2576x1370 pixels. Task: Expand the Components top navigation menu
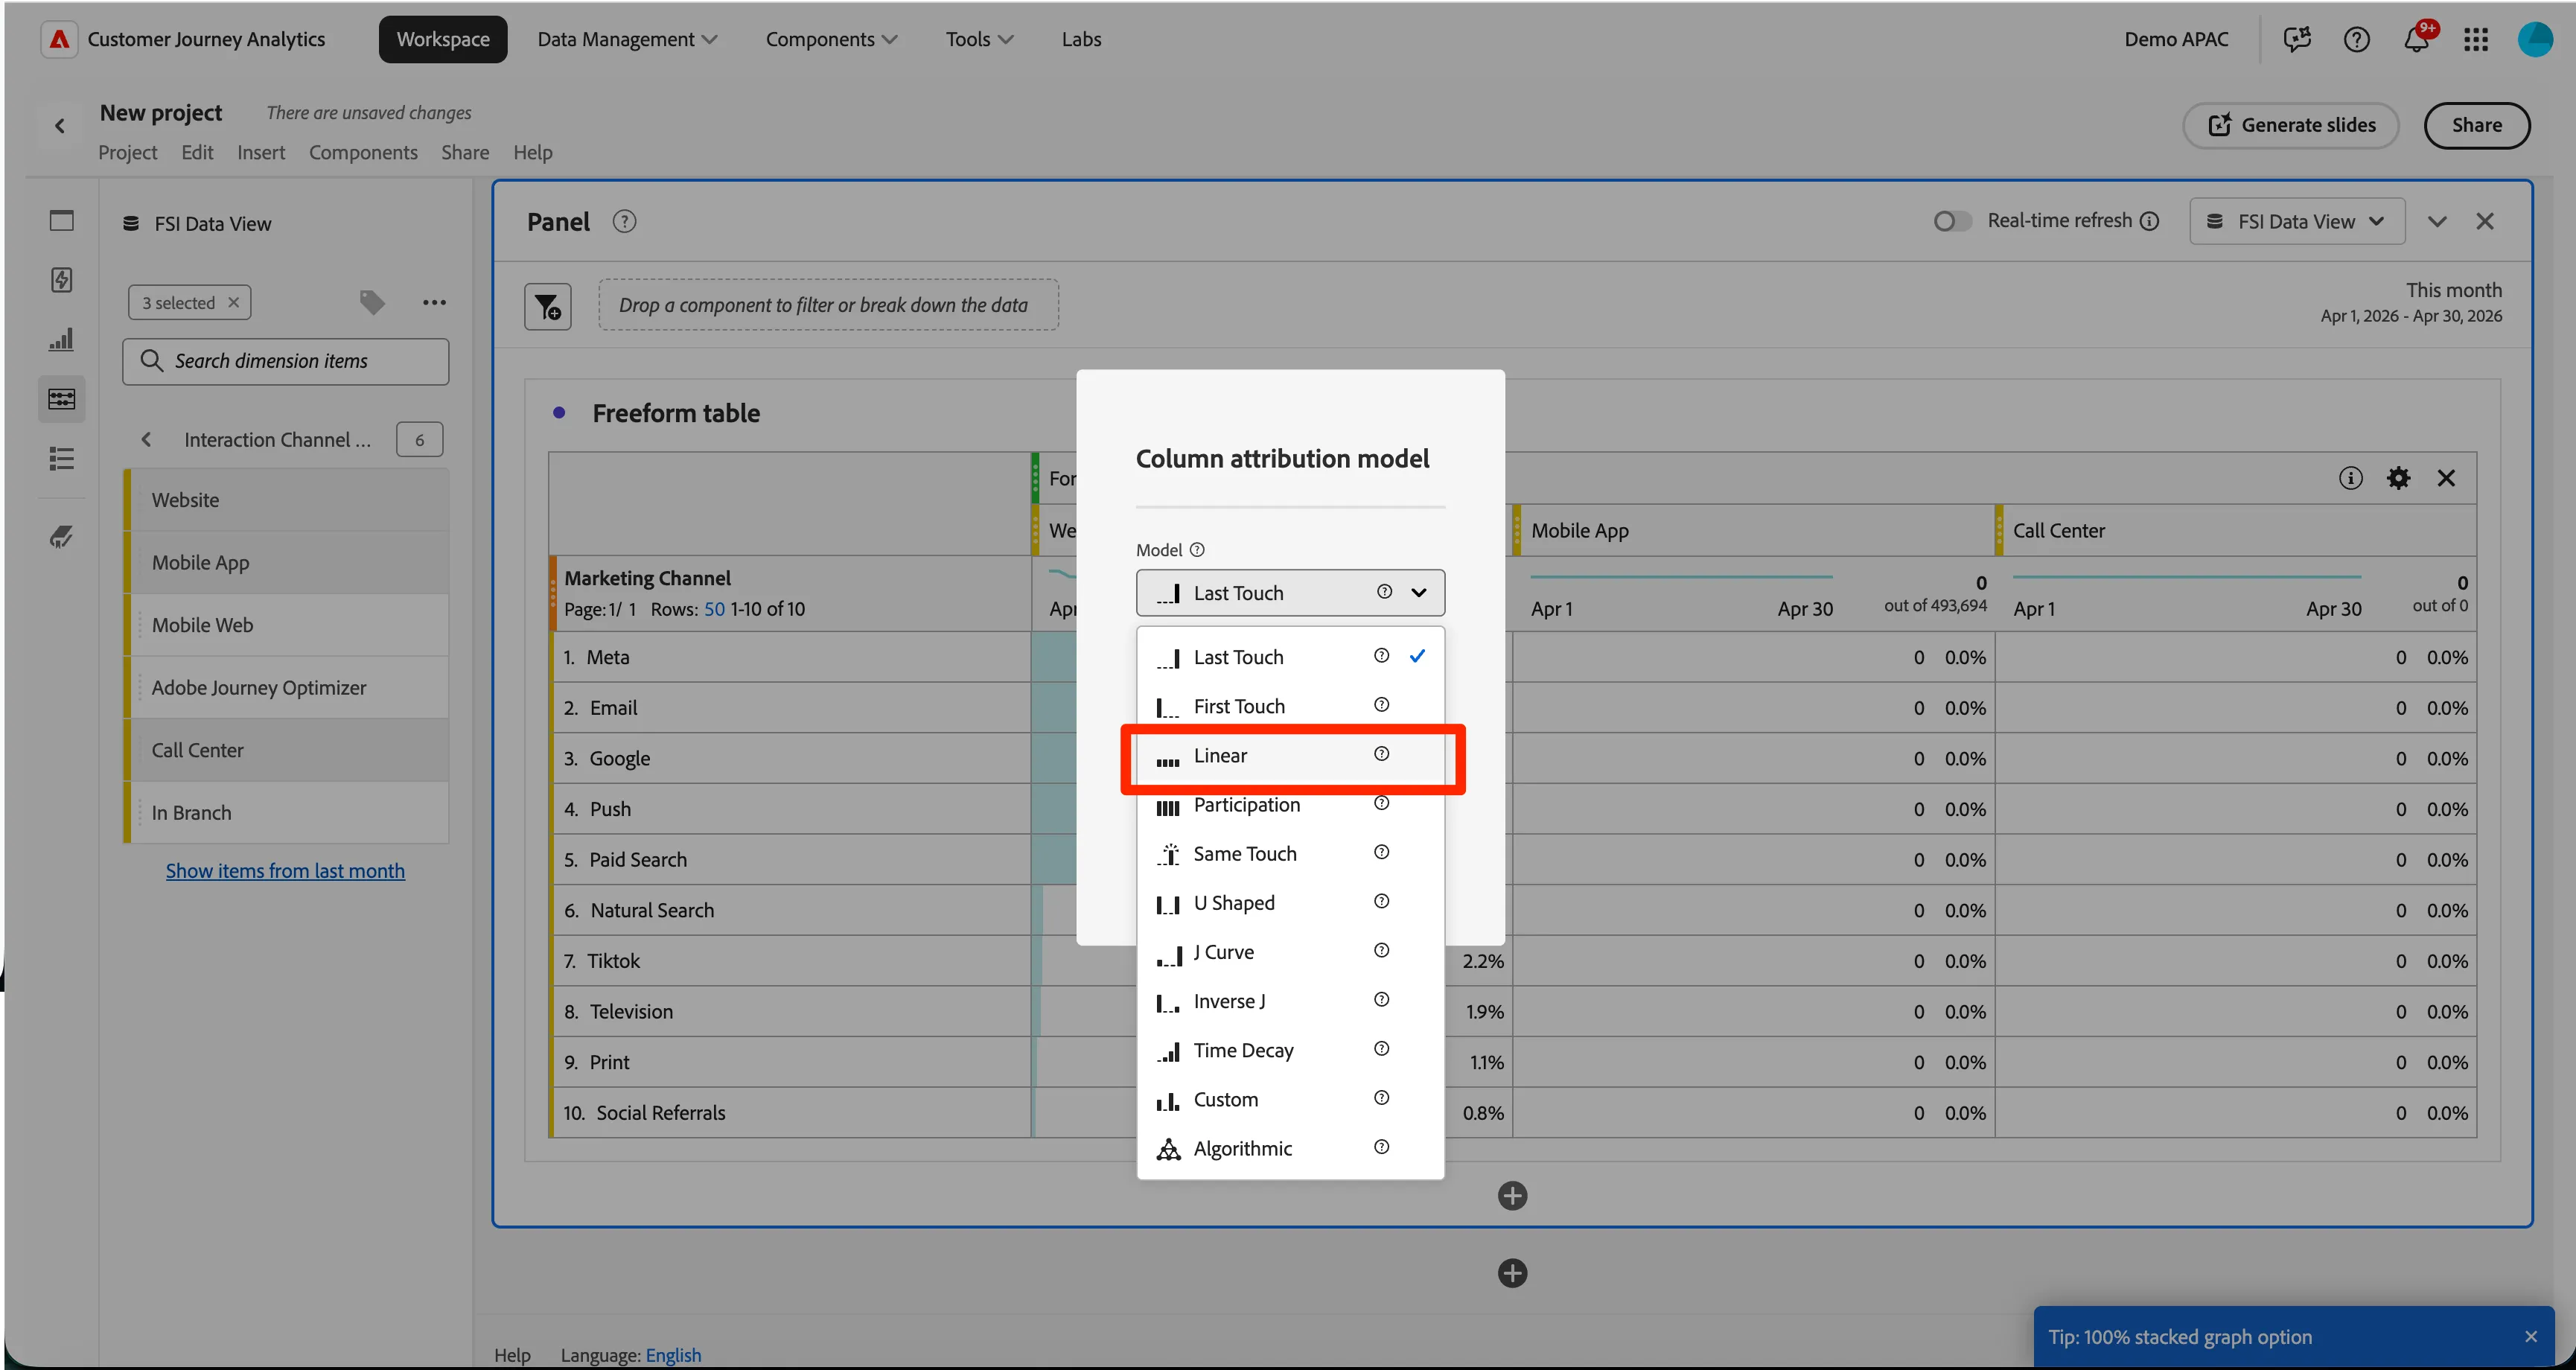click(831, 39)
